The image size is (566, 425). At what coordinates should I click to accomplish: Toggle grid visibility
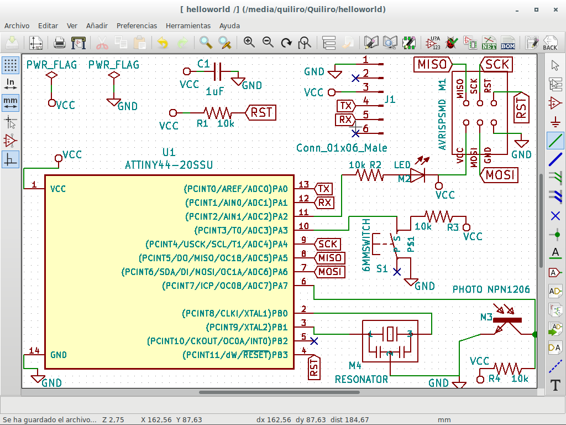(10, 65)
